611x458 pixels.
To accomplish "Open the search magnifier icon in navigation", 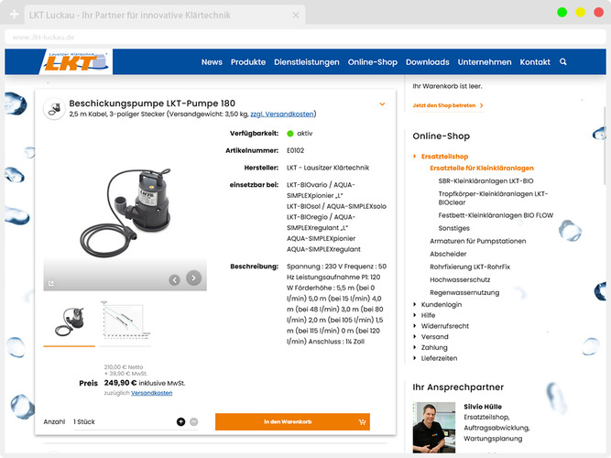I will (x=563, y=61).
